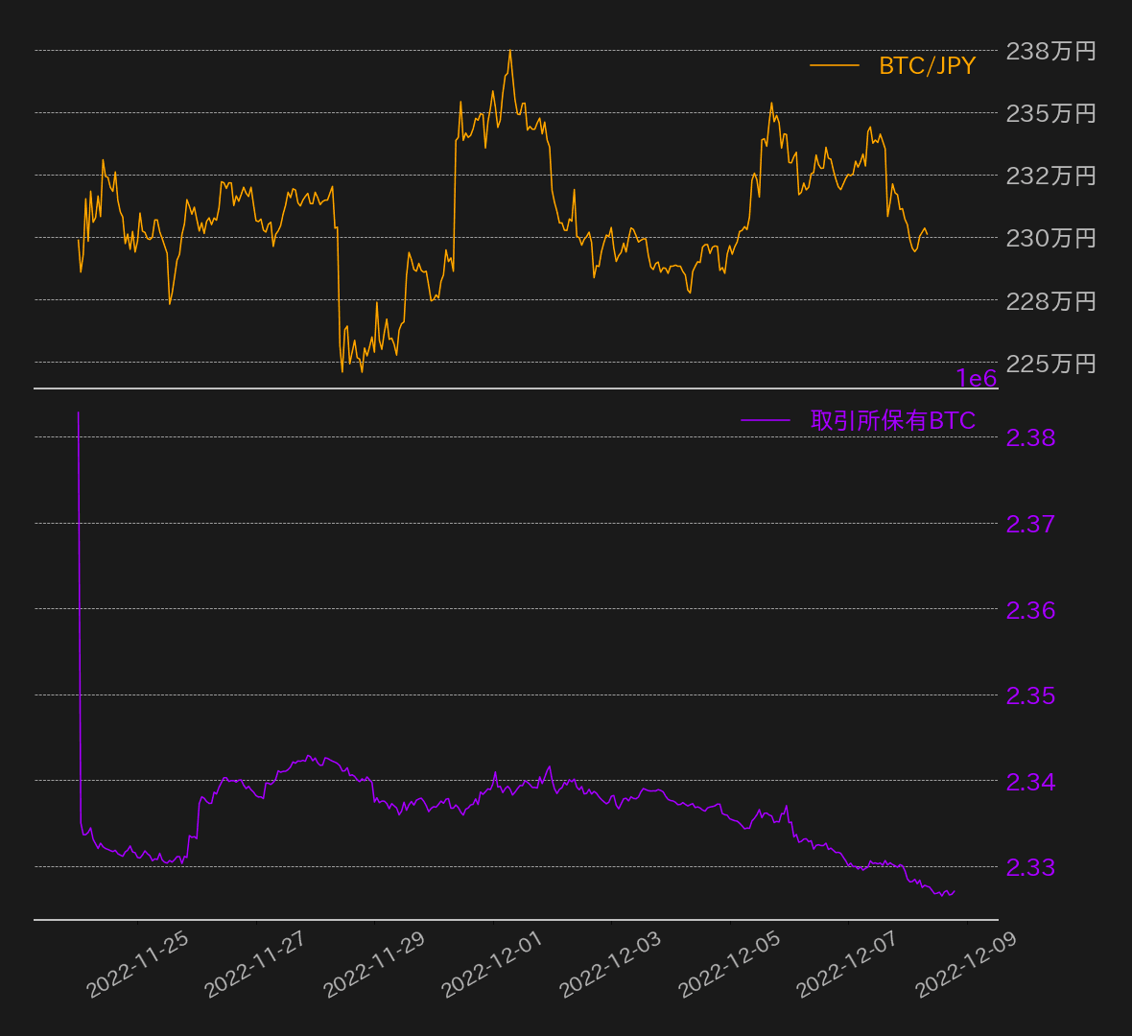Click the purple 1e6 scale multiplier text
Screen dimensions: 1132x1036
coord(976,379)
